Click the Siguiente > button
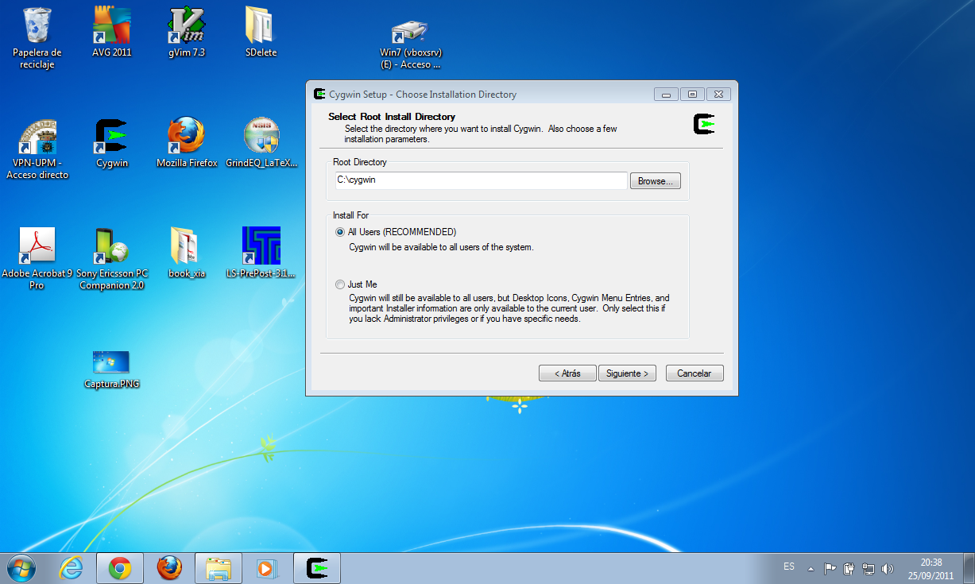The height and width of the screenshot is (584, 975). point(627,373)
